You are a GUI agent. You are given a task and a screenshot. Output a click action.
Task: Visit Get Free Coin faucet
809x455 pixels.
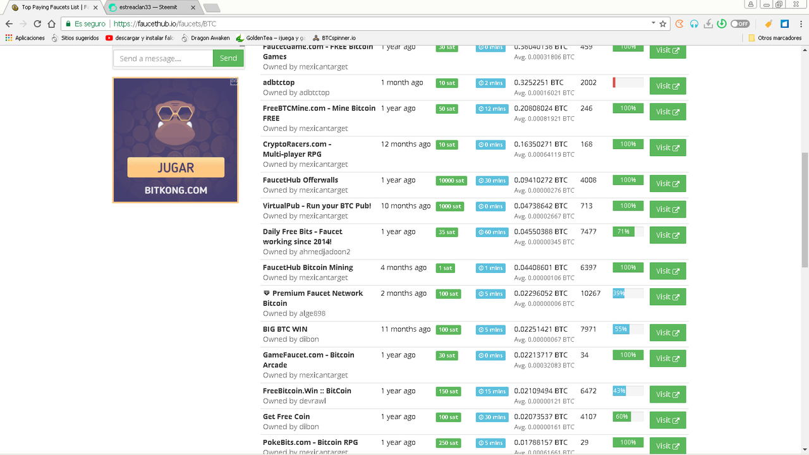pyautogui.click(x=667, y=420)
